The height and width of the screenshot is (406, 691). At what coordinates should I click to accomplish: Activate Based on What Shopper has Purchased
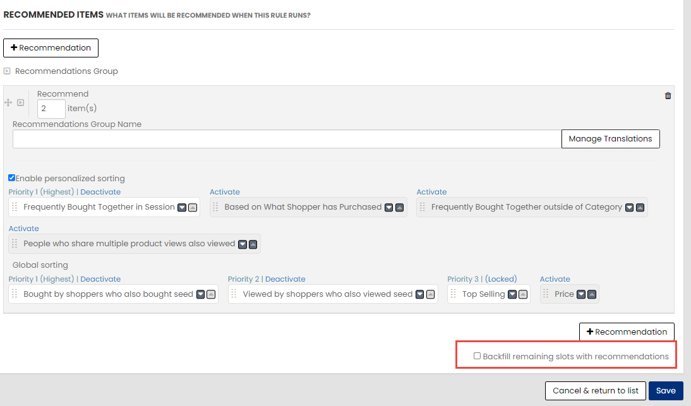pos(225,192)
